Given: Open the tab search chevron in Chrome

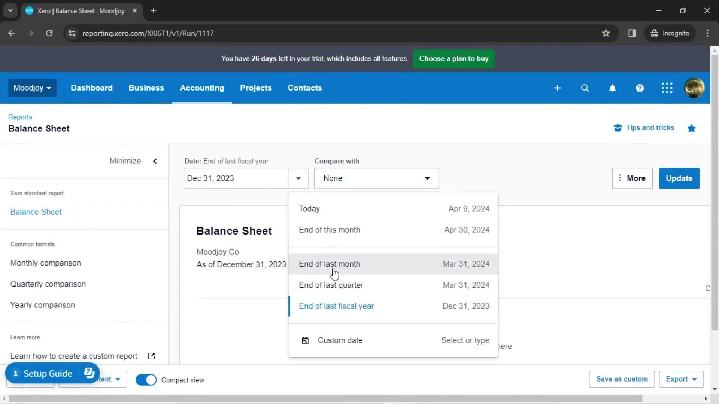Looking at the screenshot, I should [x=10, y=11].
